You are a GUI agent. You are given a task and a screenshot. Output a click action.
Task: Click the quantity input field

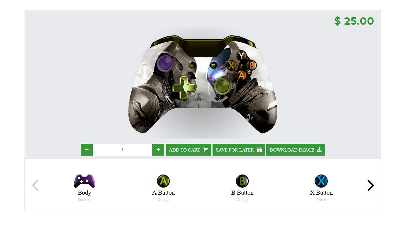pyautogui.click(x=123, y=150)
